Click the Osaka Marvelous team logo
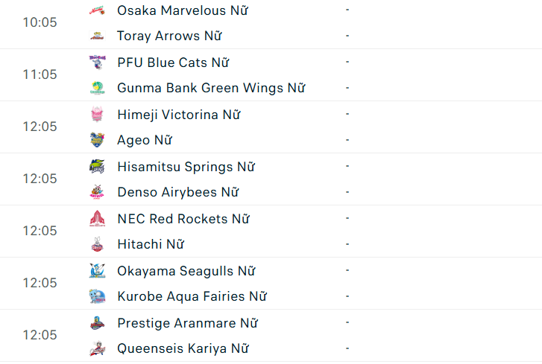542x364 pixels. tap(97, 10)
